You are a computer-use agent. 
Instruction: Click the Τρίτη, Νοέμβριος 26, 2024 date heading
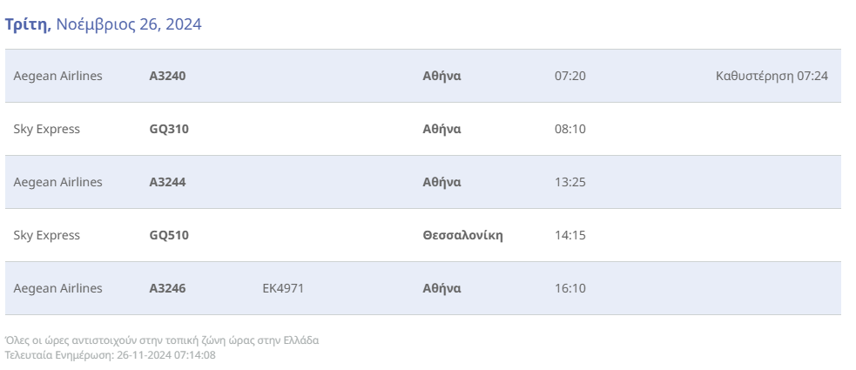click(104, 24)
